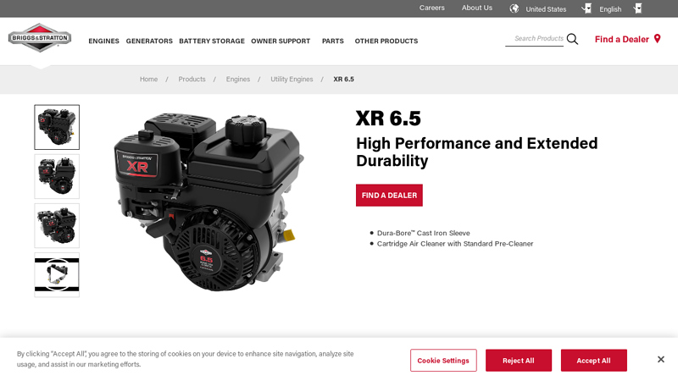
Task: Select the third engine thumbnail image
Action: pyautogui.click(x=57, y=225)
